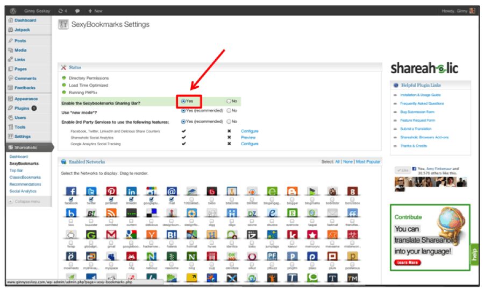Select All networks link
The height and width of the screenshot is (290, 484).
(x=337, y=161)
